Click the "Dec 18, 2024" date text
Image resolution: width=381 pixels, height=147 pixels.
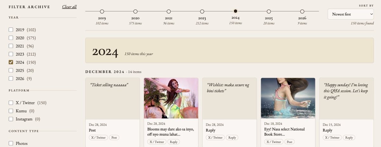tap(273, 124)
